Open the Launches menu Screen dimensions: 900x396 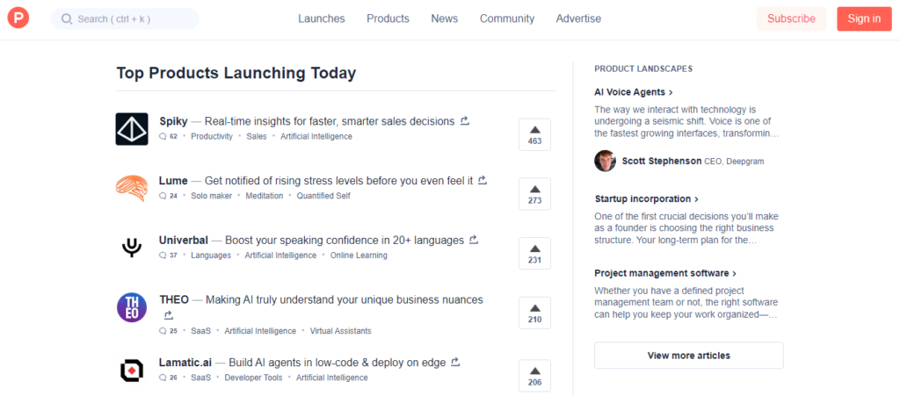[x=322, y=19]
